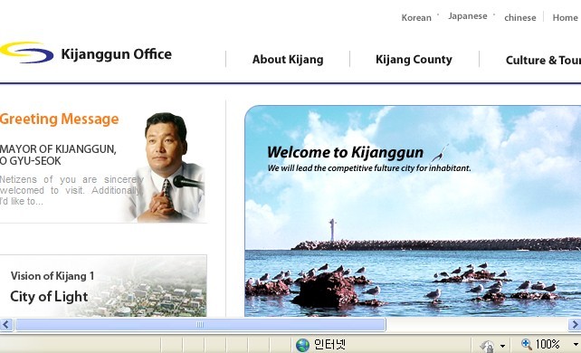This screenshot has width=581, height=353.
Task: Click the Internet zone globe icon
Action: [302, 345]
